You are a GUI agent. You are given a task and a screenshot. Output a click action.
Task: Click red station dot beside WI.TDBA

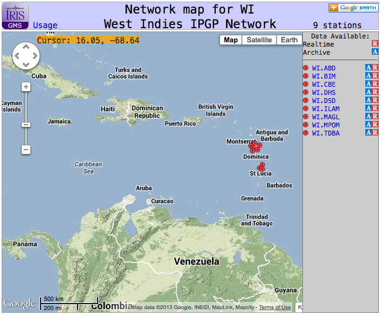click(306, 133)
